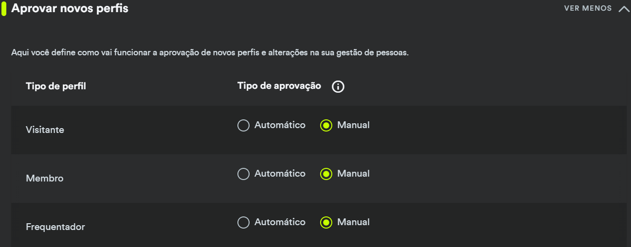Switch Frequentador approval to Automático
Image resolution: width=631 pixels, height=247 pixels.
(243, 223)
